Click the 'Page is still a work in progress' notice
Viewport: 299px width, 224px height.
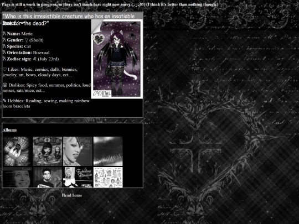110,4
